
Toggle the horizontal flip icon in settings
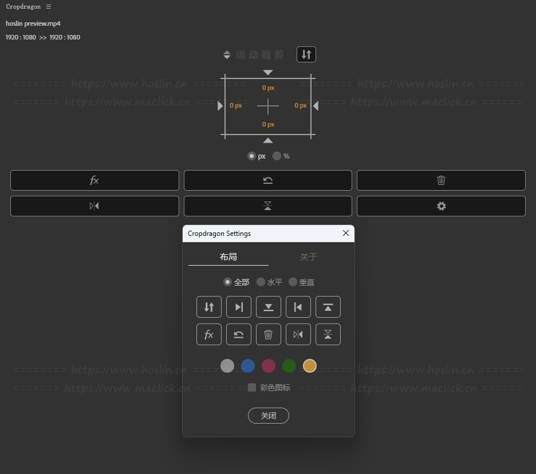(298, 334)
